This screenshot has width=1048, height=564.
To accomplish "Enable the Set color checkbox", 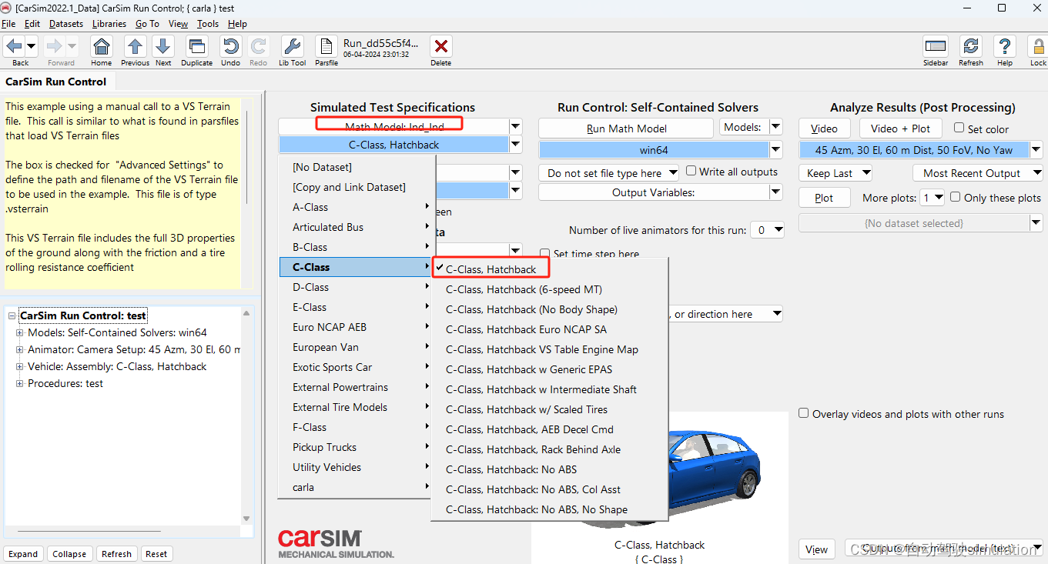I will [x=959, y=128].
